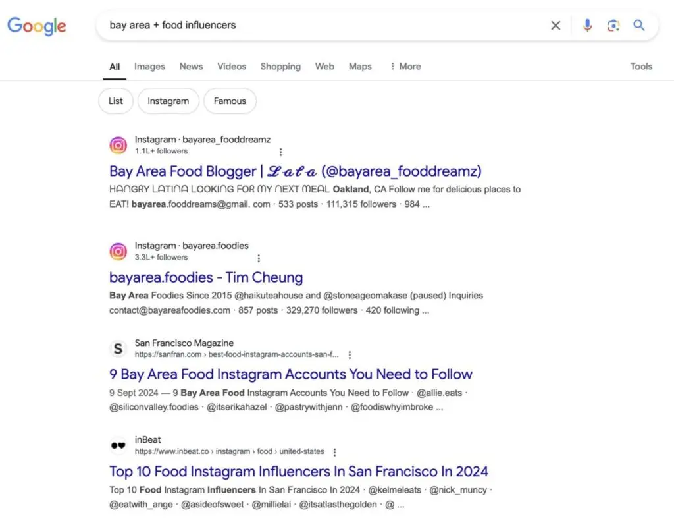Switch to the Videos tab

pos(232,67)
